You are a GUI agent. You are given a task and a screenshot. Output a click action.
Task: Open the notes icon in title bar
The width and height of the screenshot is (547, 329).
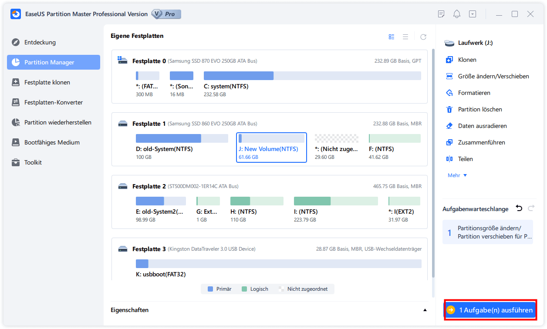441,14
